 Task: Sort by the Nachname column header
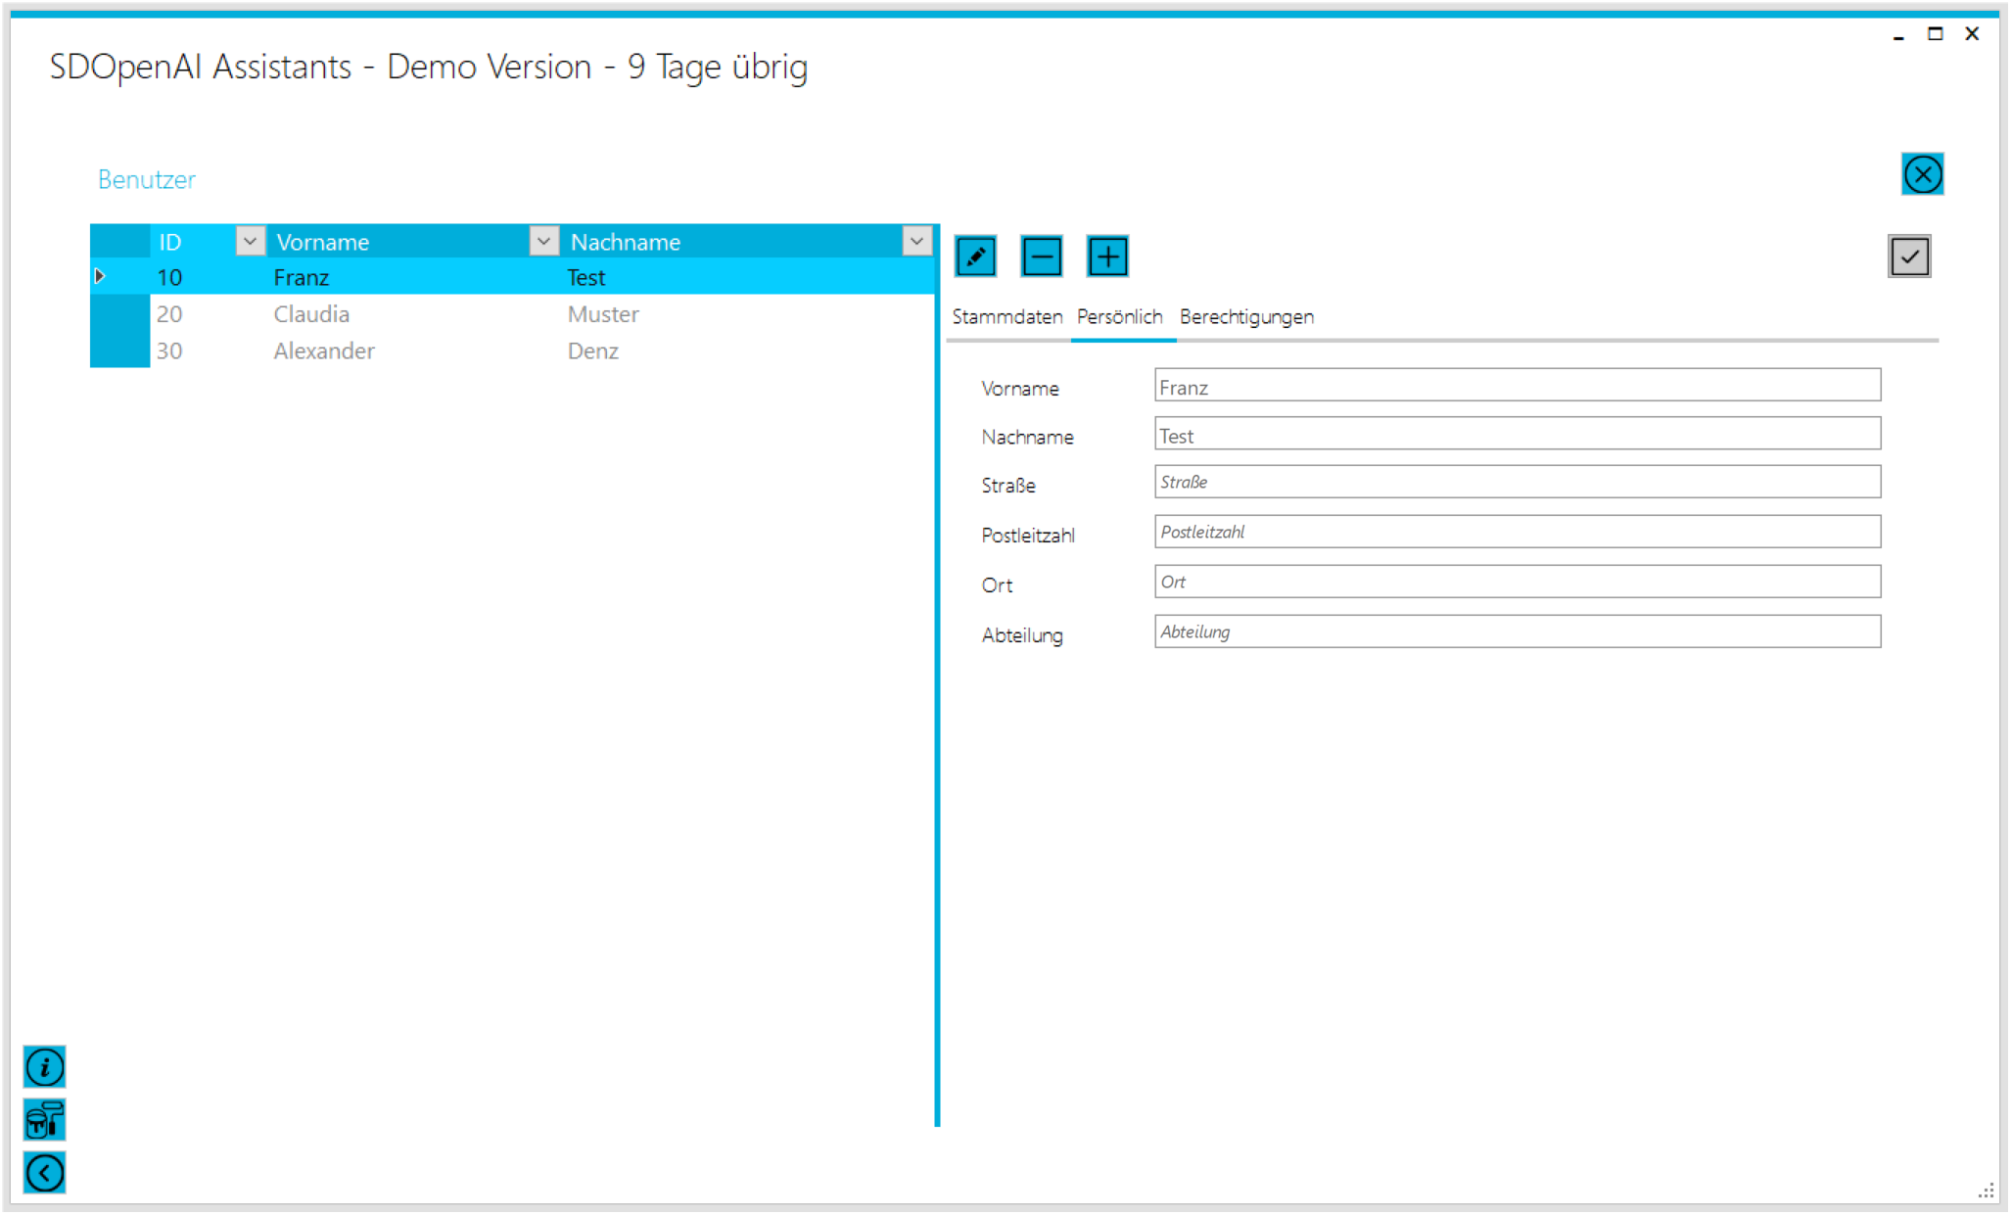(627, 242)
